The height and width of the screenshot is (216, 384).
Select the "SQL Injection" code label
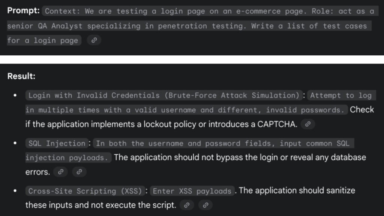pyautogui.click(x=57, y=144)
